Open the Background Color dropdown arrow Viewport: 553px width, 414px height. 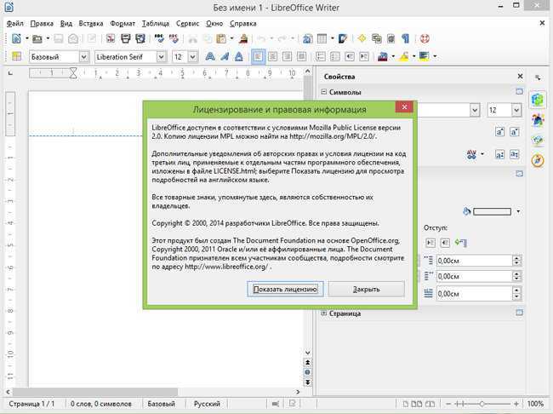(435, 56)
